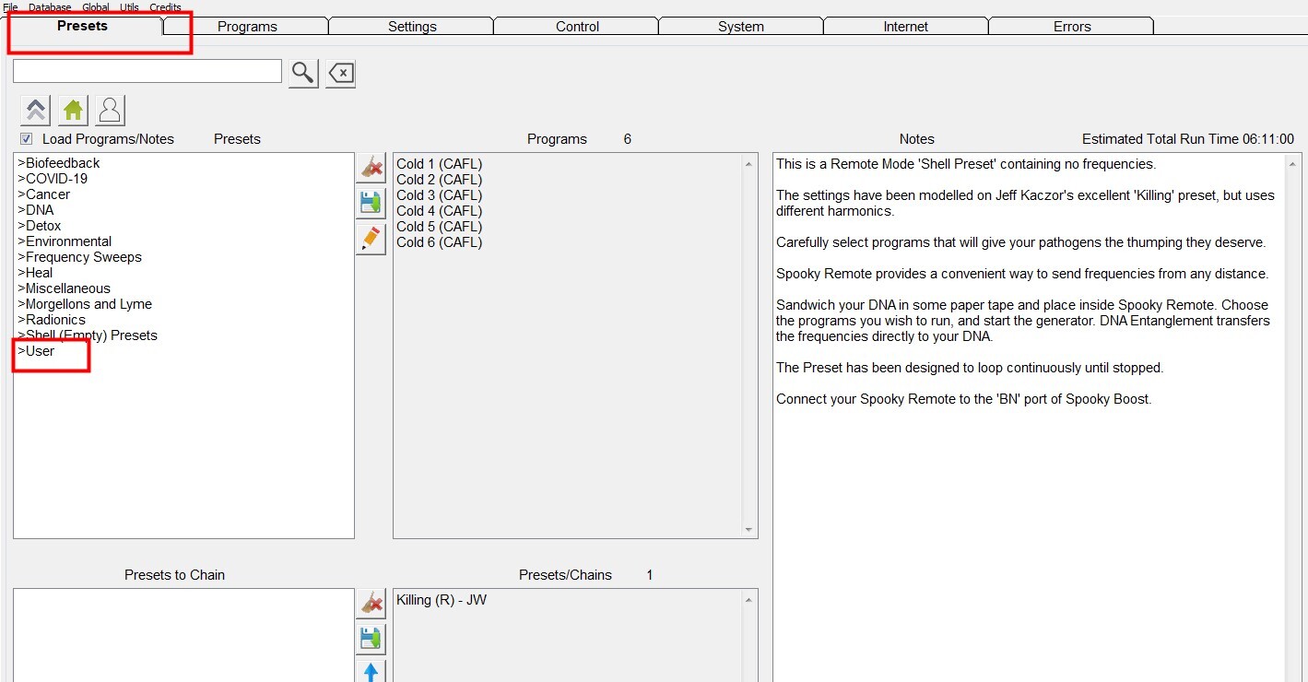Click the double chevron up icon
This screenshot has height=682, width=1308.
pyautogui.click(x=36, y=111)
